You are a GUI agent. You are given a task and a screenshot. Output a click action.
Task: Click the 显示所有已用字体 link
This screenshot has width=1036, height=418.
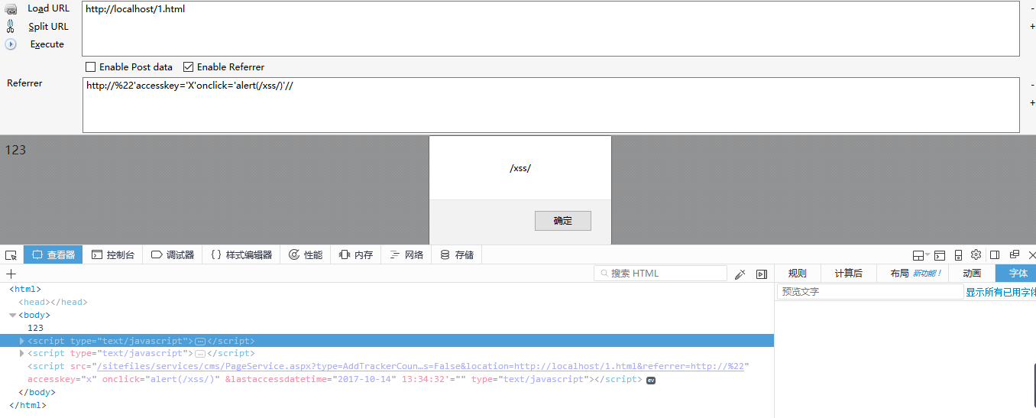click(1001, 292)
